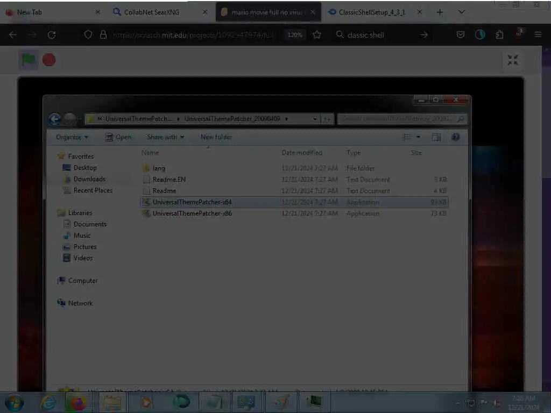Sort by the Size column header
The width and height of the screenshot is (551, 413).
pos(416,153)
